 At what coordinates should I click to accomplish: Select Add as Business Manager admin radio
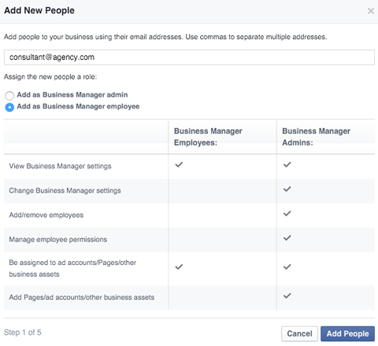pyautogui.click(x=9, y=96)
